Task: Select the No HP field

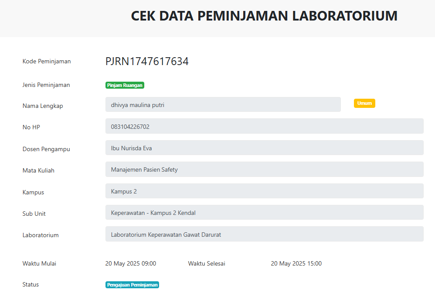Action: point(265,126)
